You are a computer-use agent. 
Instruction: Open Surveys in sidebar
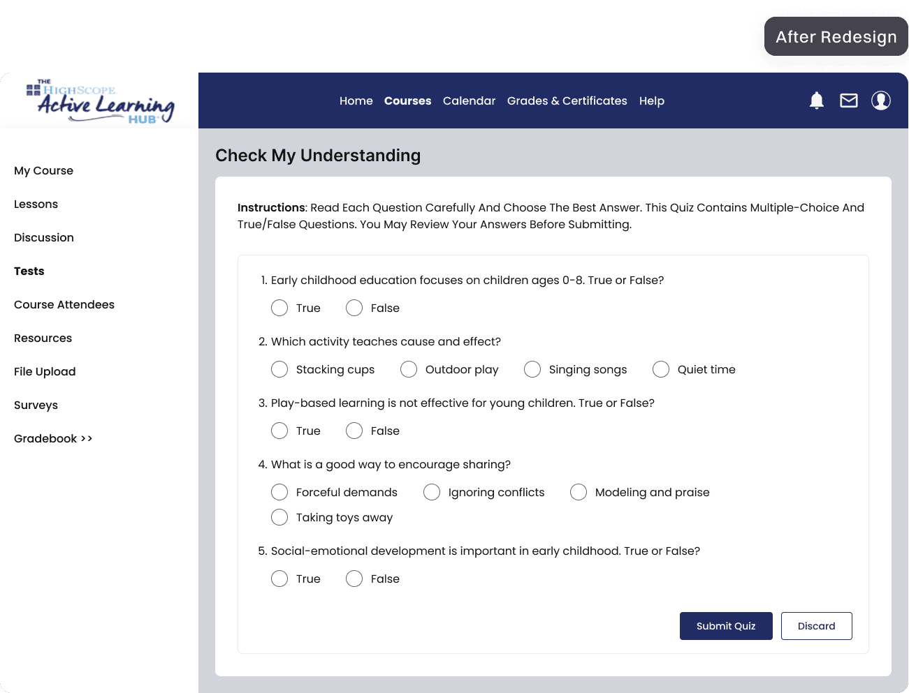pos(36,405)
